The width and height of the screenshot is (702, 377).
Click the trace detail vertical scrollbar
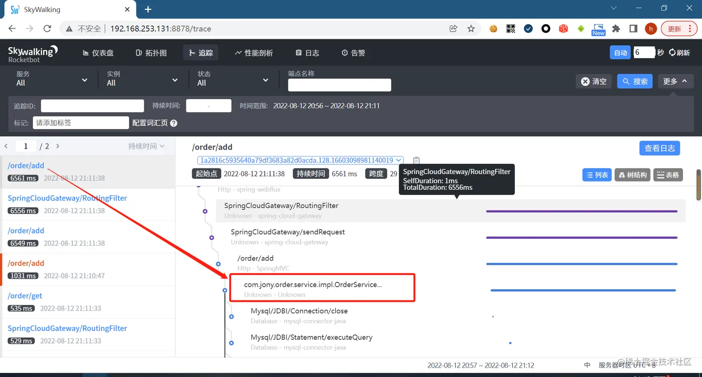(698, 185)
